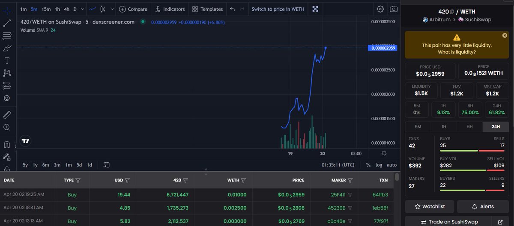Open the chart patterns tool

tap(7, 73)
